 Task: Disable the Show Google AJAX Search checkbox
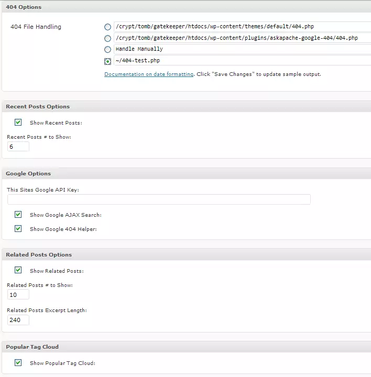pyautogui.click(x=18, y=215)
